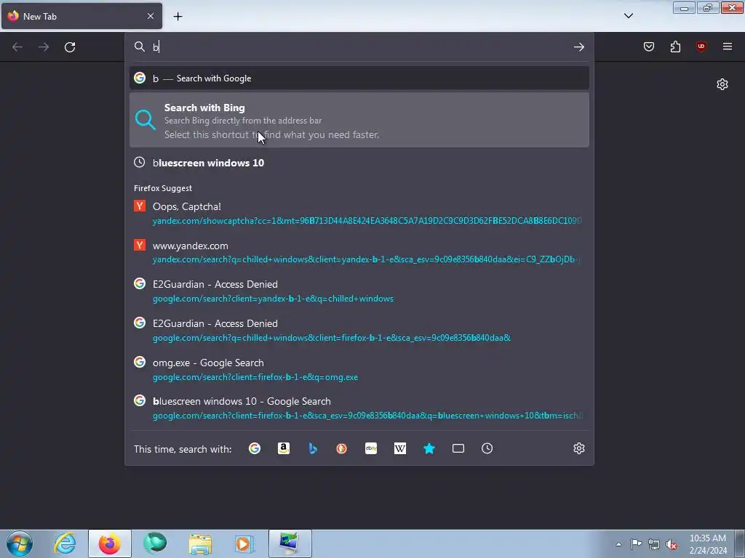
Task: Open a new tab with the plus button
Action: pos(178,16)
